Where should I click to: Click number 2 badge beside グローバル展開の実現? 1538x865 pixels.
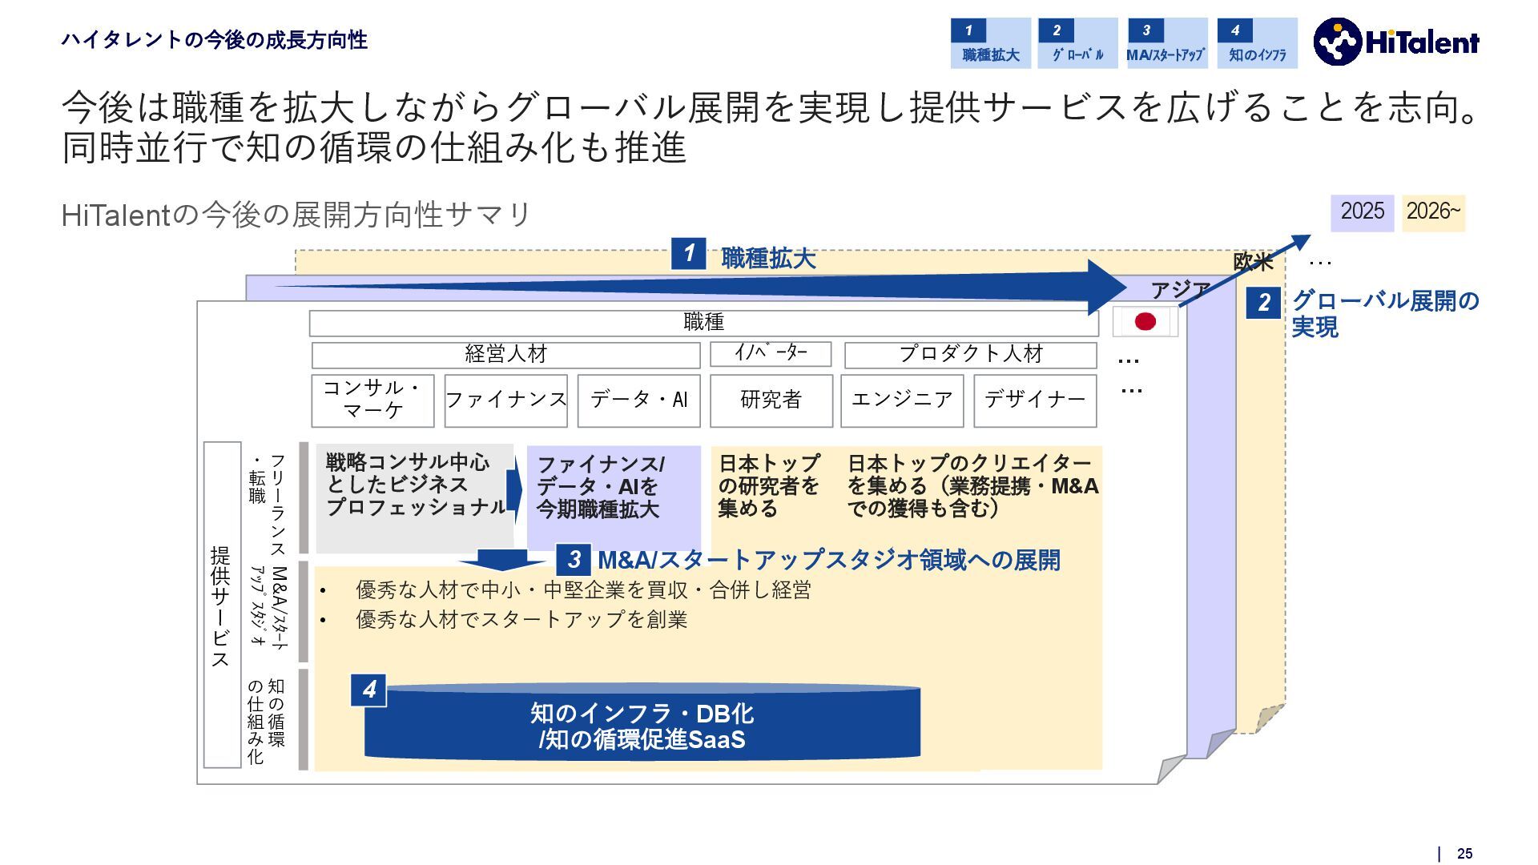tap(1263, 302)
